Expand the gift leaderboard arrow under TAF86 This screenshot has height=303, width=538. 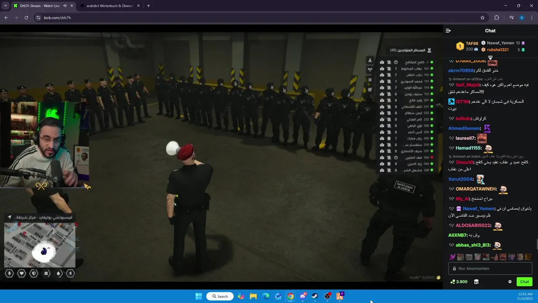(490, 57)
